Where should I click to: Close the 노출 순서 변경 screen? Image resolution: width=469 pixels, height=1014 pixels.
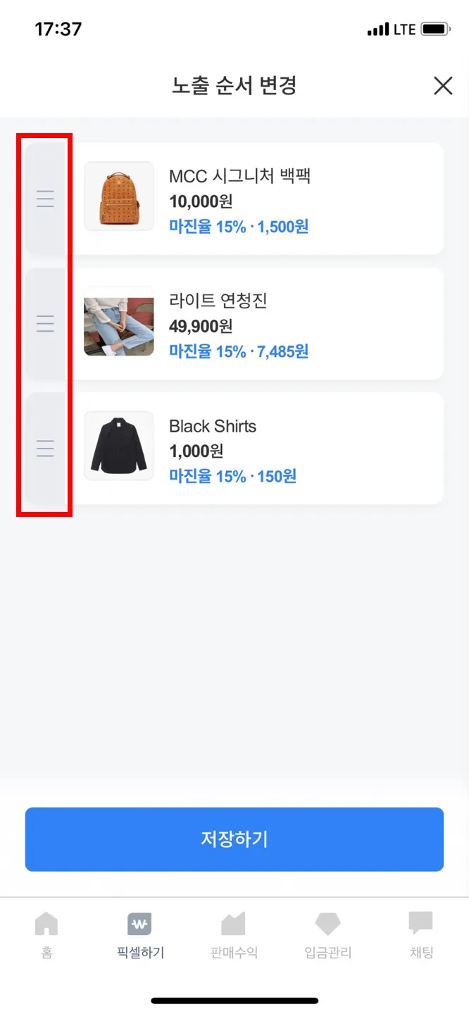(x=443, y=86)
